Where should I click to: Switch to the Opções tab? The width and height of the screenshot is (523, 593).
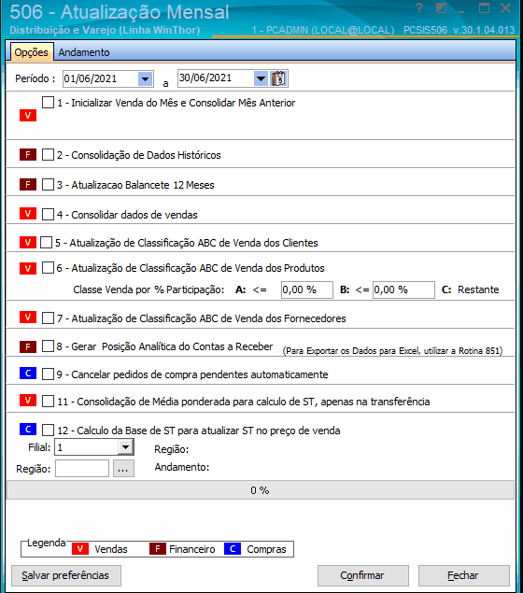coord(32,52)
